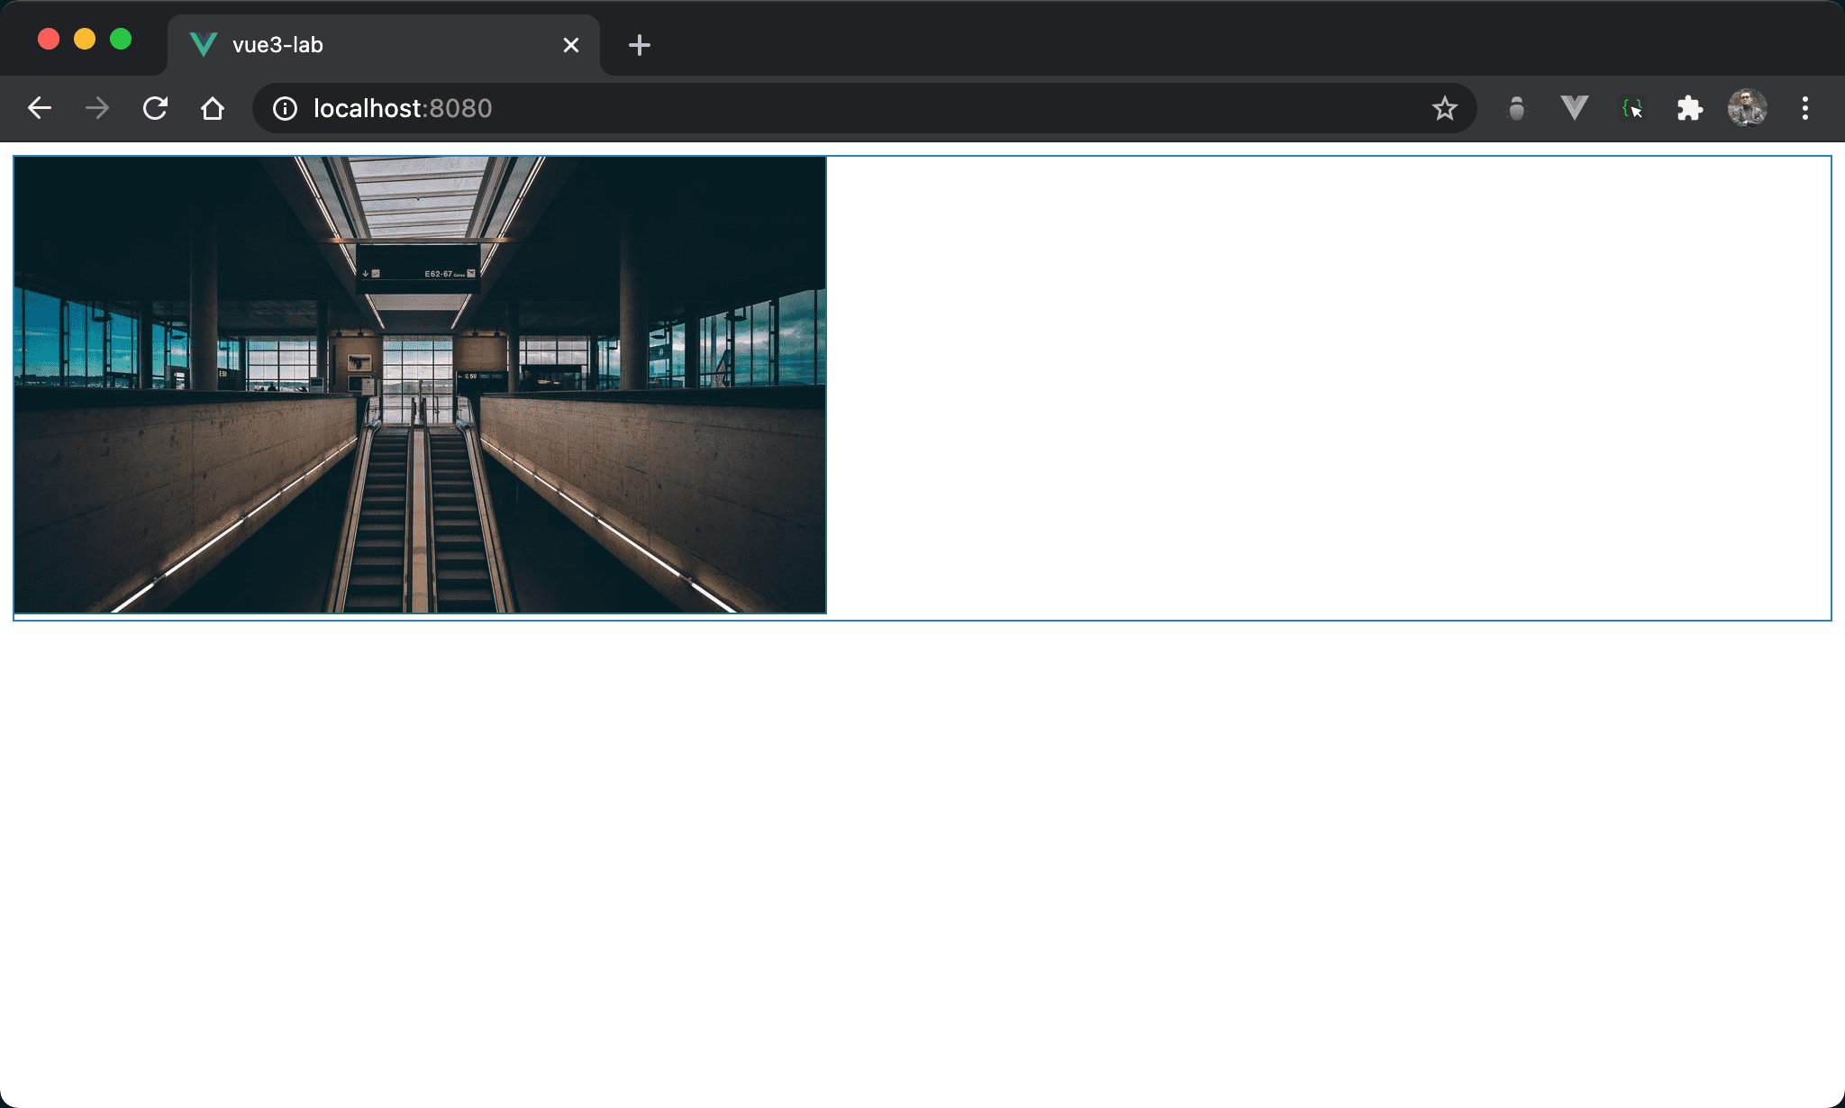Go back to the previous page
The height and width of the screenshot is (1108, 1845).
click(x=40, y=109)
